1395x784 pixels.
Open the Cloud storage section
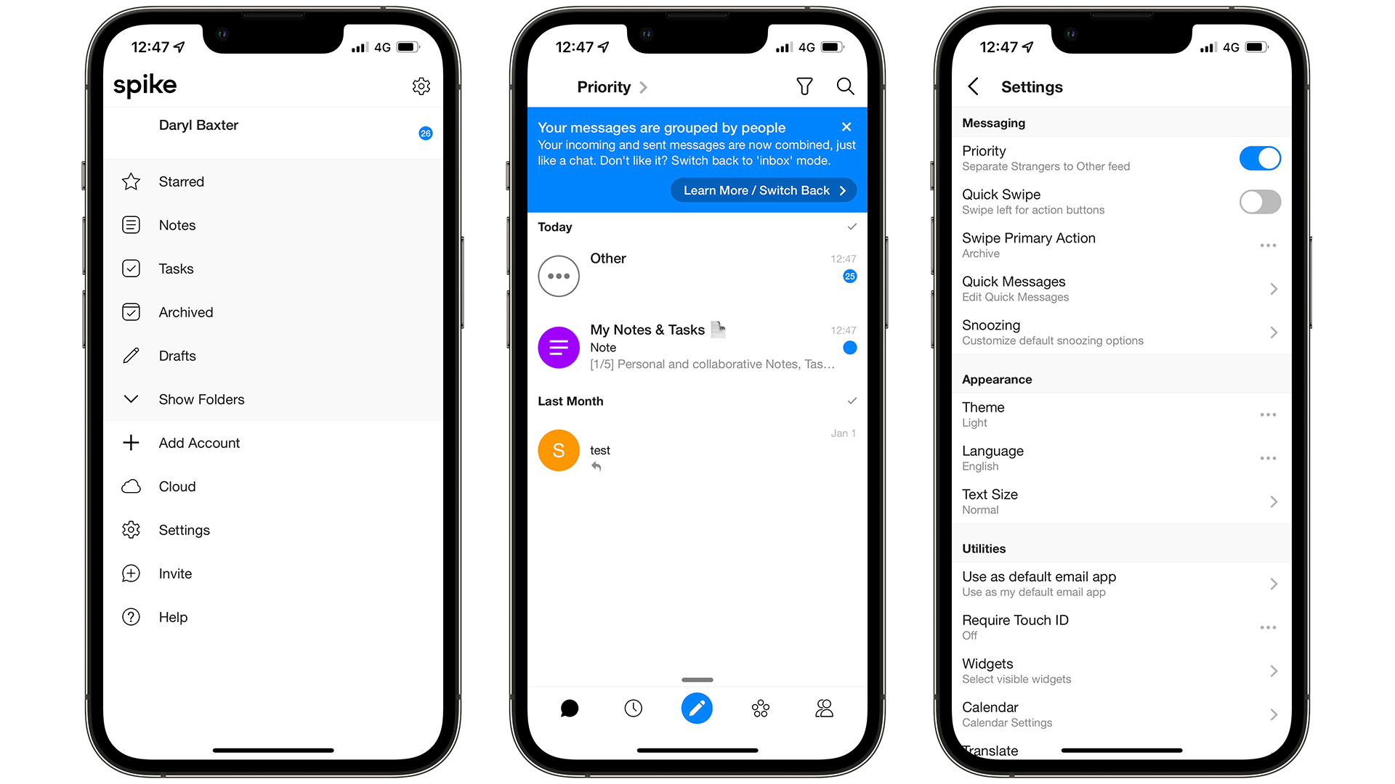click(177, 486)
